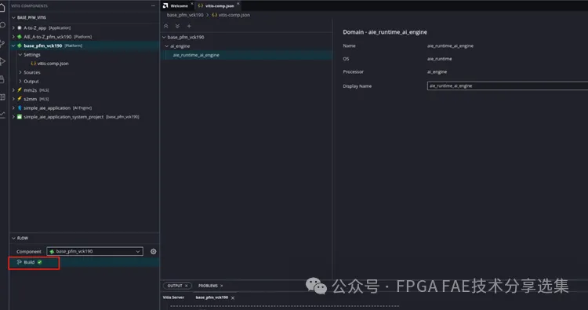This screenshot has width=588, height=310.
Task: Expand the A-to-Z_app application node
Action: [13, 27]
